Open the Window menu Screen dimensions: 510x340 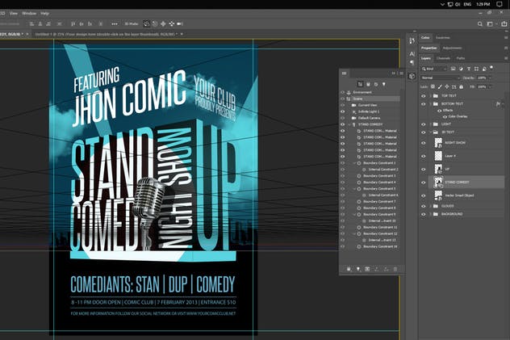pos(27,14)
